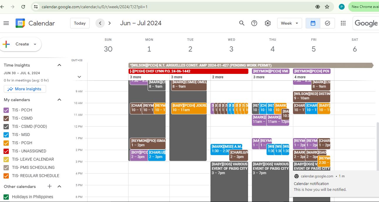Viewport: 379px width, 202px height.
Task: Go to previous week arrow
Action: pyautogui.click(x=100, y=23)
